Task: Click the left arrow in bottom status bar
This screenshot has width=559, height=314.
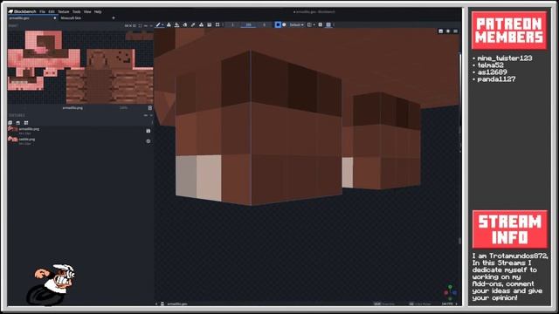Action: (x=156, y=304)
